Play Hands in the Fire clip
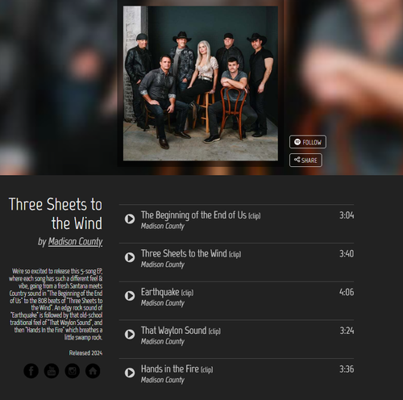403x400 pixels. pos(130,373)
